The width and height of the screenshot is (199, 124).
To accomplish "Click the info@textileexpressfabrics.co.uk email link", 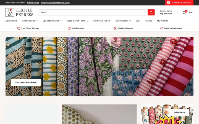I will point(55,3).
